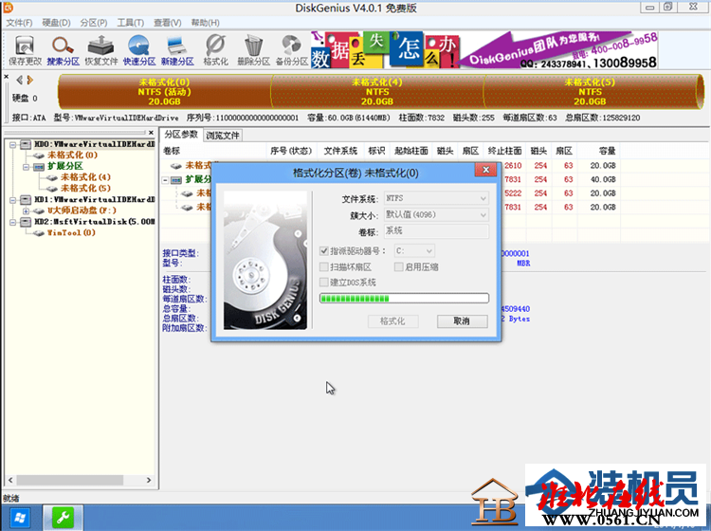This screenshot has height=531, width=711.
Task: Click the 卷标 input field containing 系统
Action: (436, 230)
